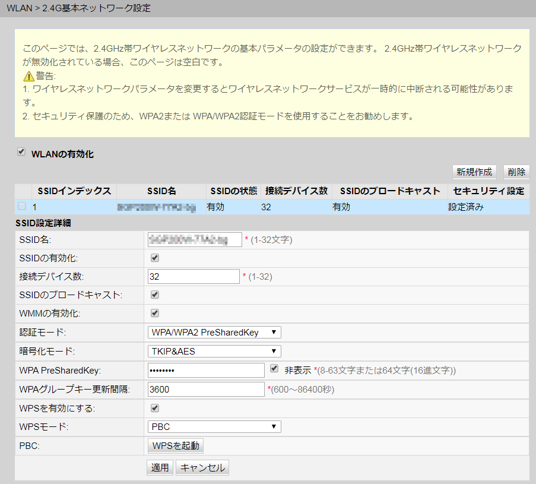Focus the WPA PreSharedKey password field

[206, 370]
